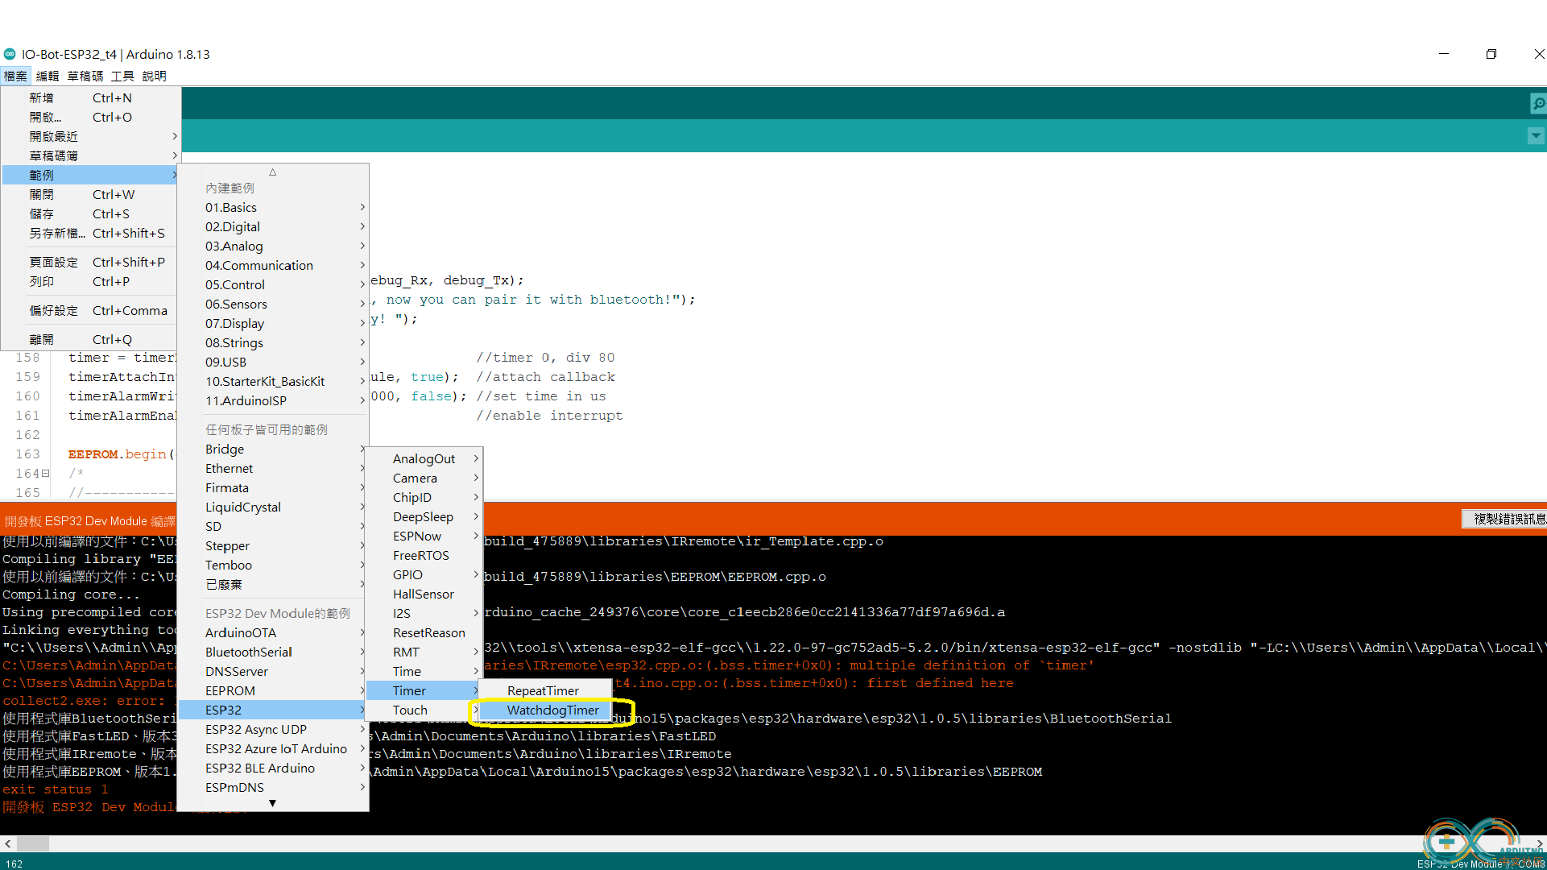Screen dimensions: 1547x870
Task: Collapse code fold marker on line 164
Action: [45, 474]
